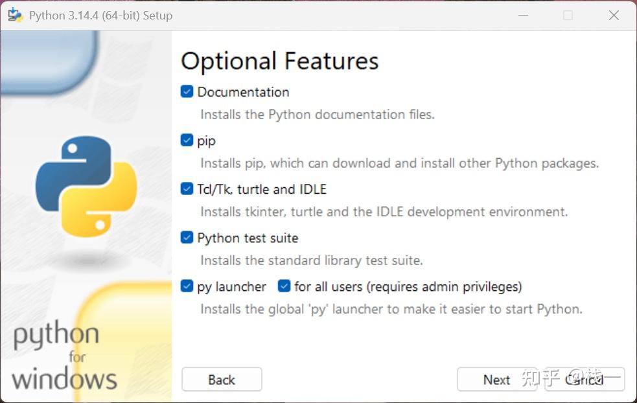The height and width of the screenshot is (403, 637).
Task: Toggle the py launcher checkbox
Action: (x=187, y=286)
